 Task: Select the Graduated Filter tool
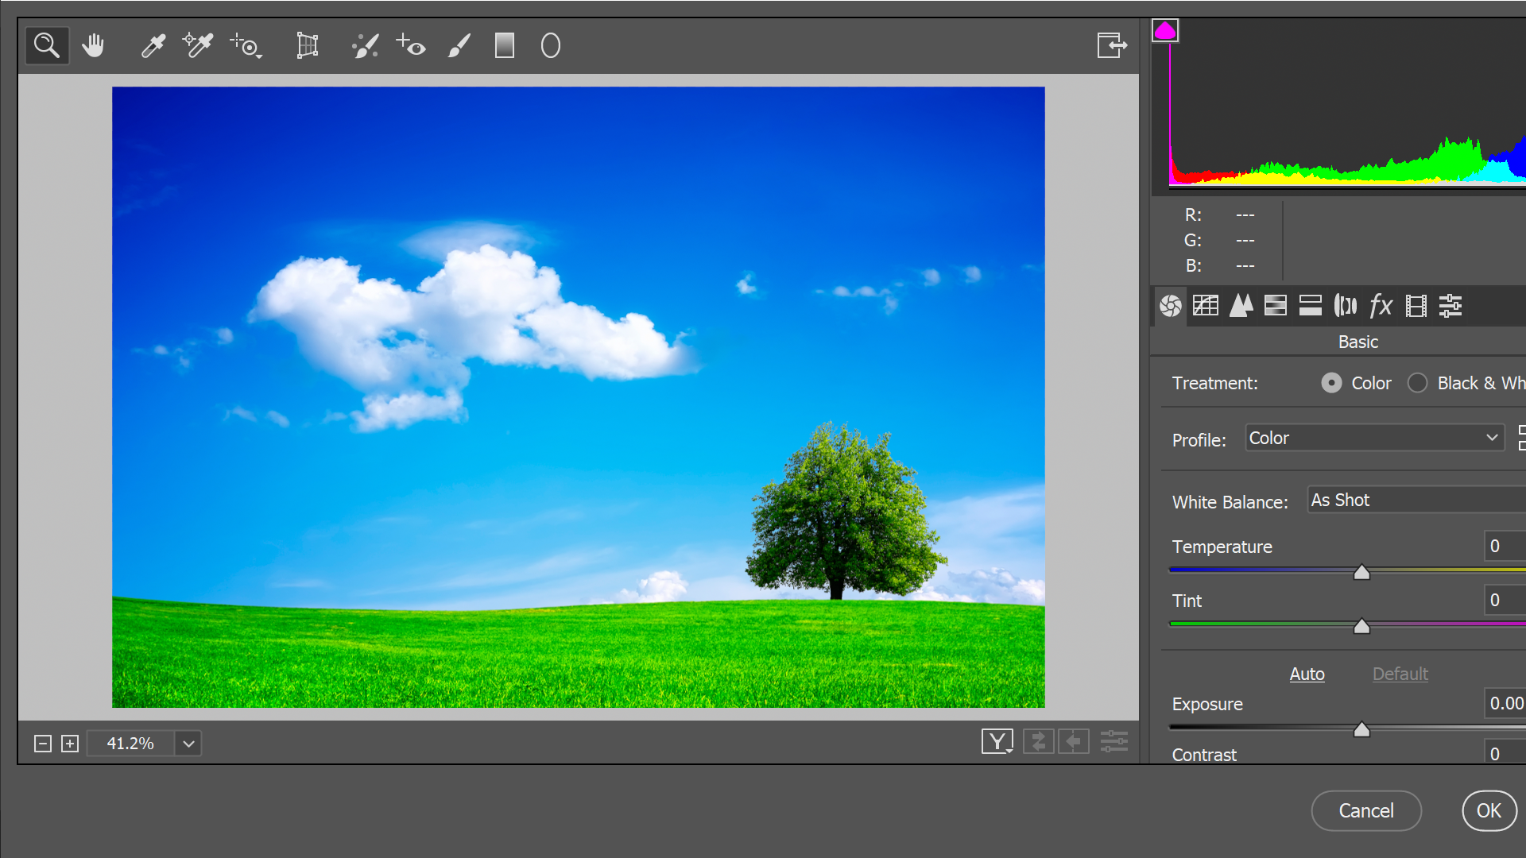(504, 44)
